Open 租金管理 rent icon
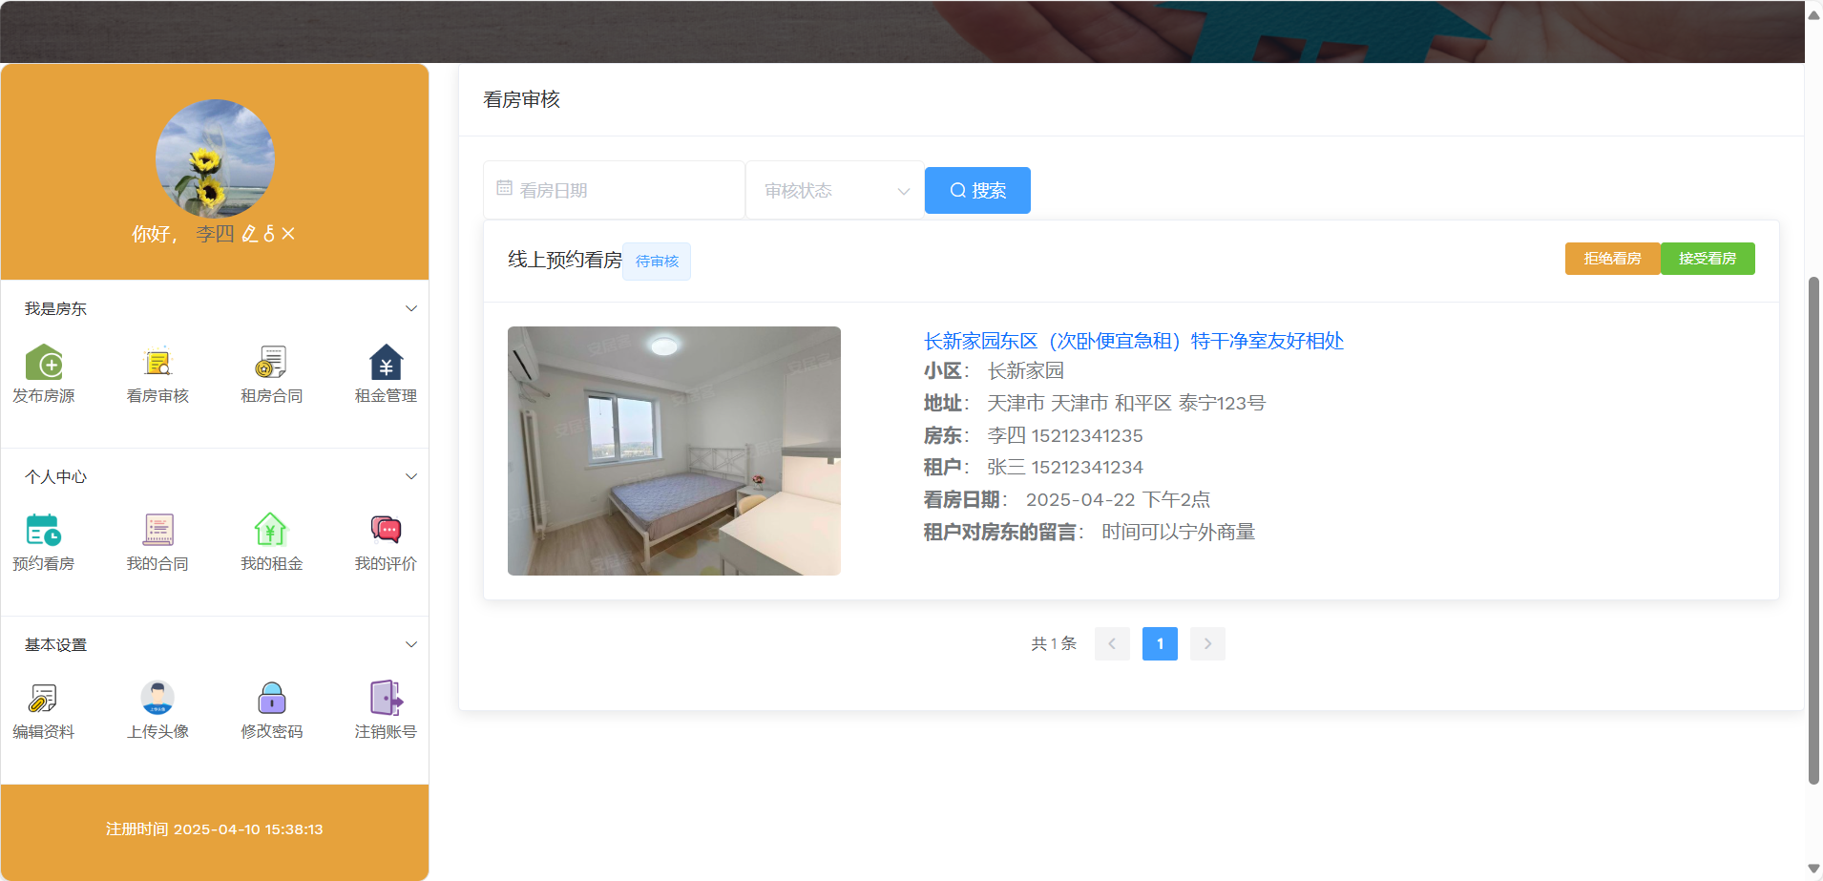This screenshot has width=1823, height=881. 386,363
